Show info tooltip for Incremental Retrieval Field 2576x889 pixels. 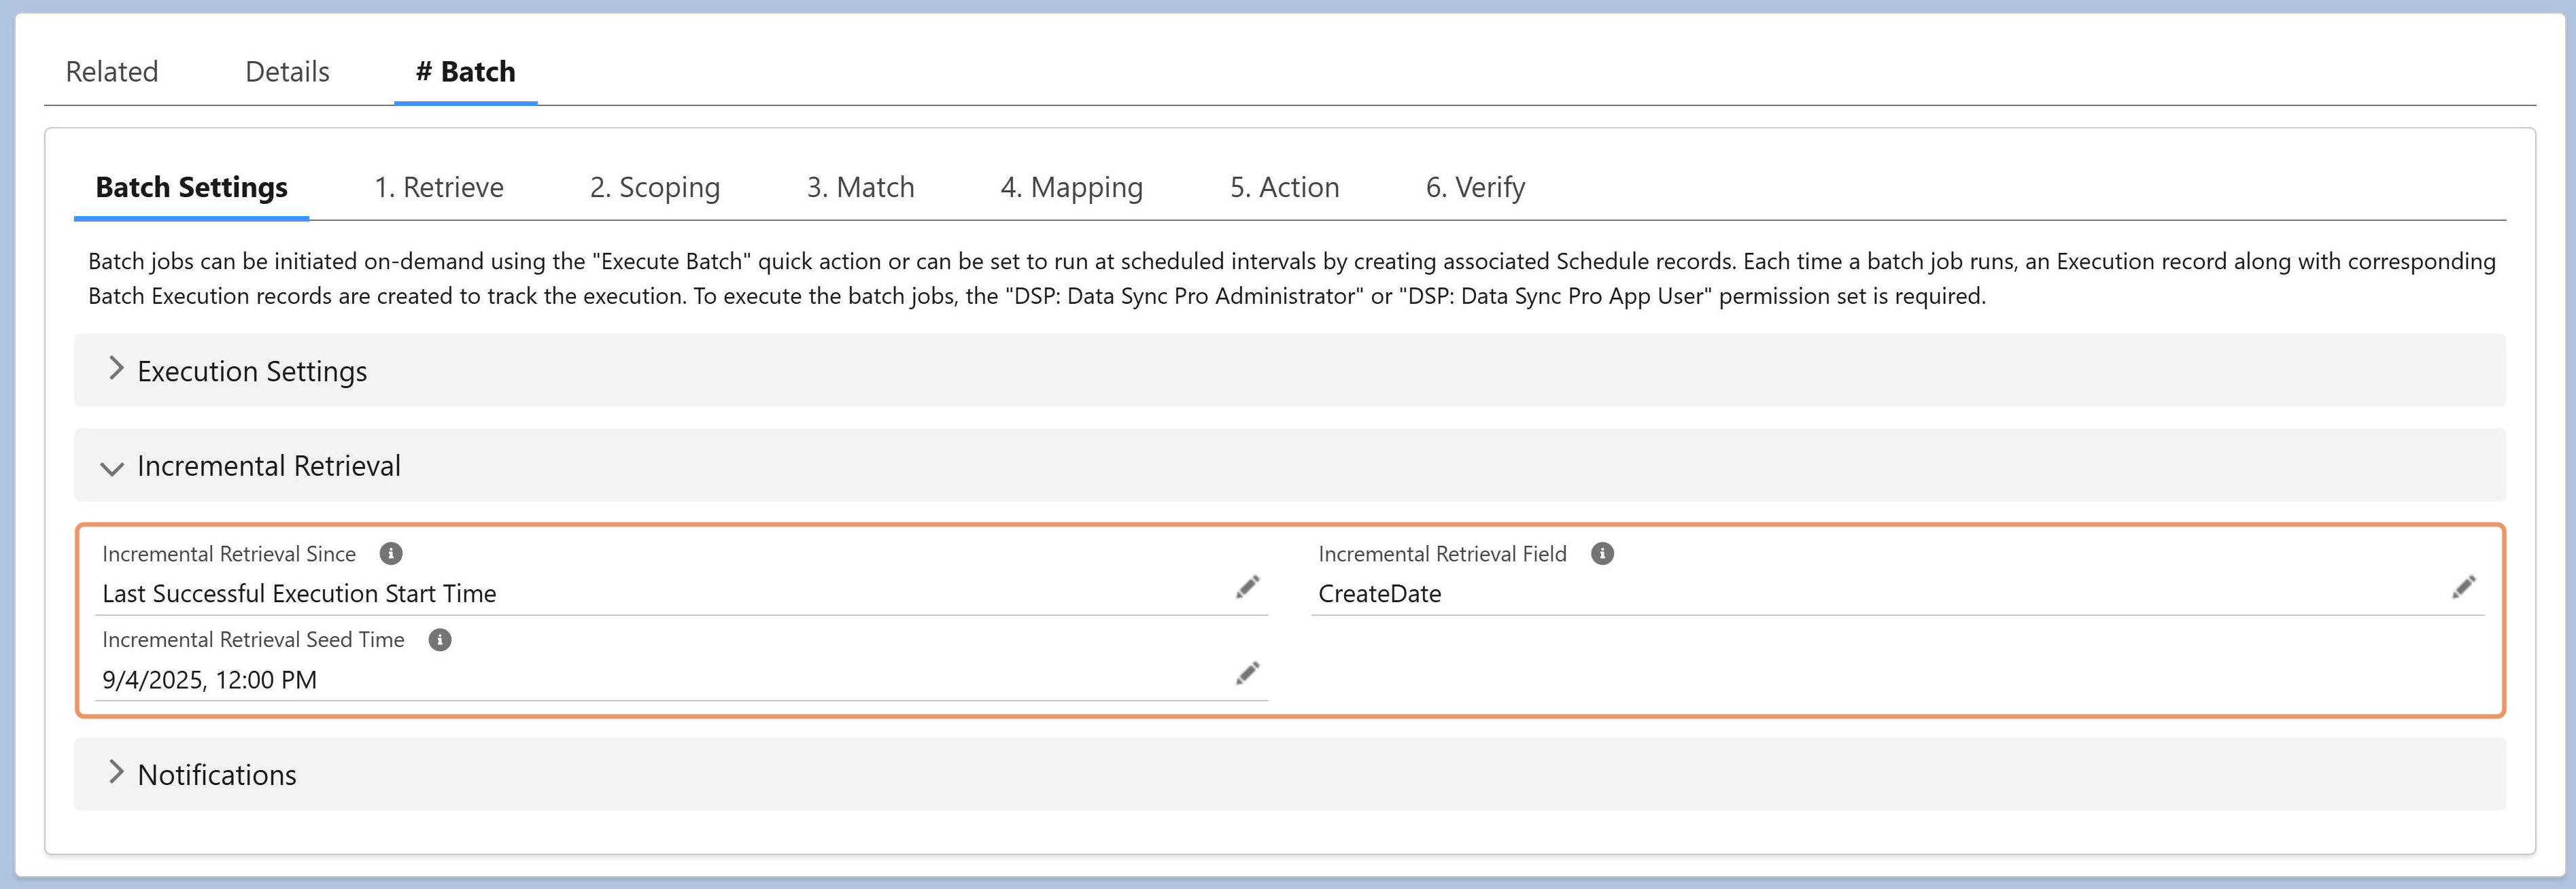pyautogui.click(x=1602, y=554)
